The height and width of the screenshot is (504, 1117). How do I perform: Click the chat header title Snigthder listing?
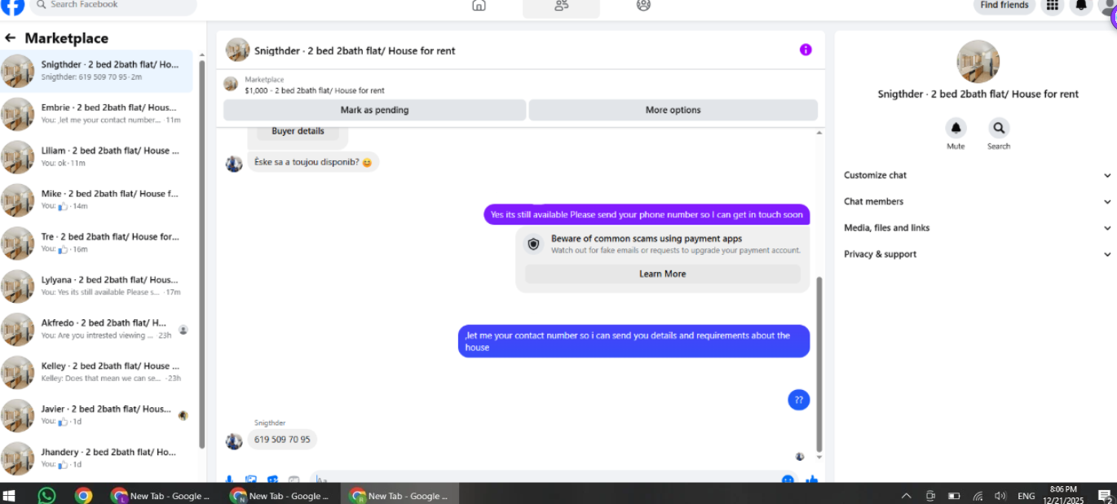pos(355,50)
